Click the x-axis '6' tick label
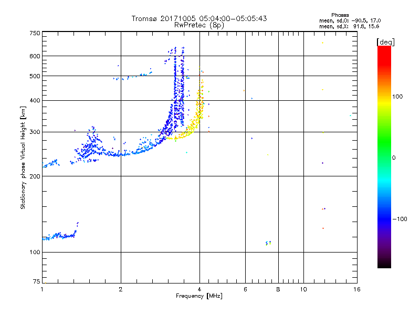The height and width of the screenshot is (315, 420). point(245,289)
